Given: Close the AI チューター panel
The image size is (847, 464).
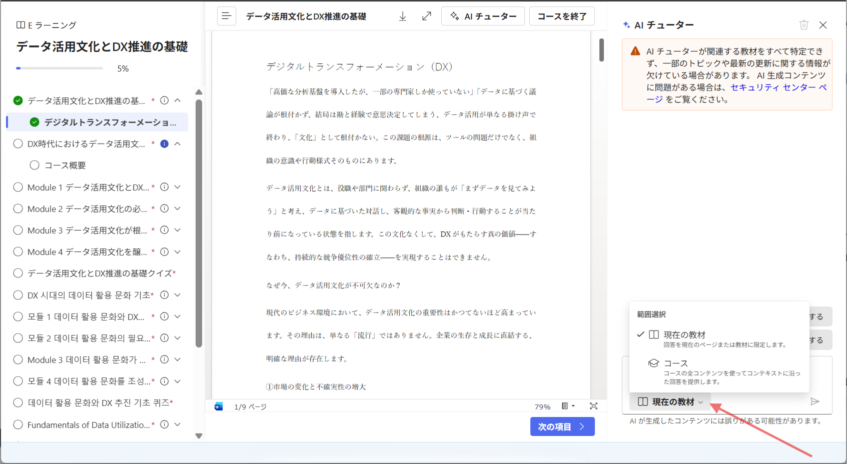Looking at the screenshot, I should pos(823,25).
